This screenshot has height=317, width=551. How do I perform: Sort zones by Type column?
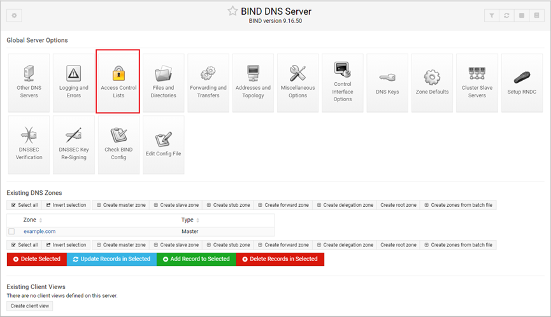click(x=190, y=220)
